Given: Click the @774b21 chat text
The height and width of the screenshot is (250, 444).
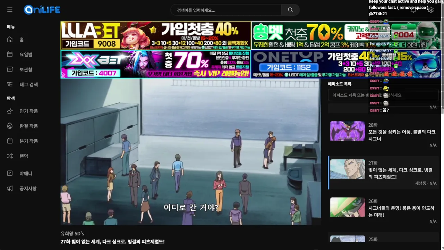Looking at the screenshot, I should [x=378, y=14].
